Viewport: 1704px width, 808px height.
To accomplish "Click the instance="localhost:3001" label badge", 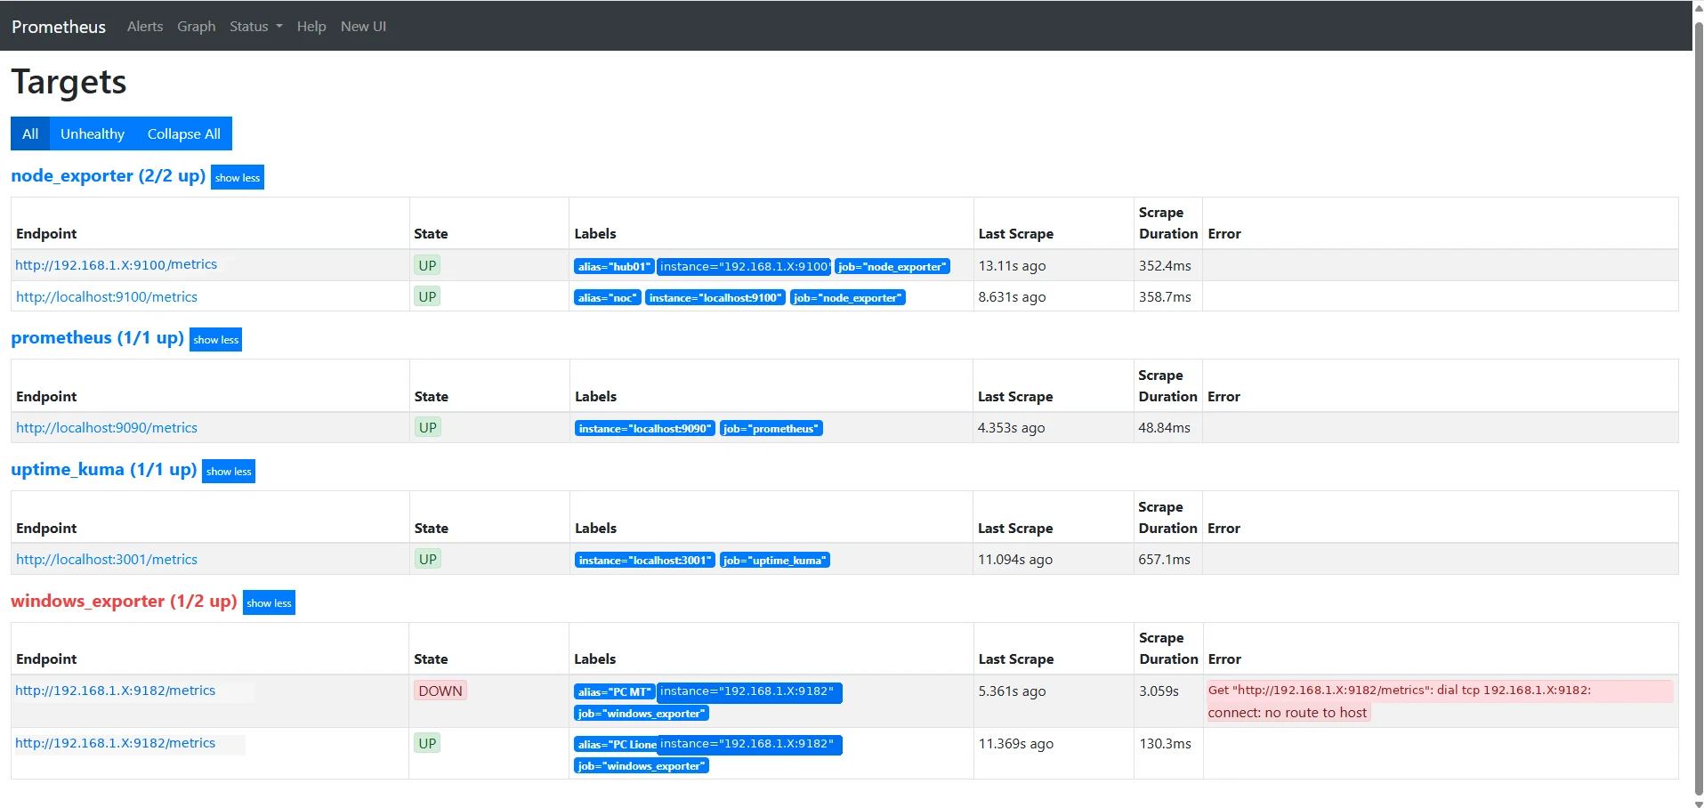I will click(645, 560).
